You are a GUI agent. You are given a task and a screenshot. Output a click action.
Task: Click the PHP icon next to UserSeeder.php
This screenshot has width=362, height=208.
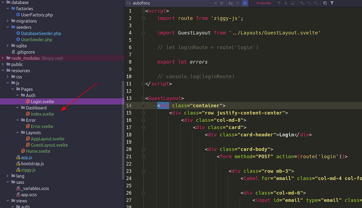click(18, 39)
